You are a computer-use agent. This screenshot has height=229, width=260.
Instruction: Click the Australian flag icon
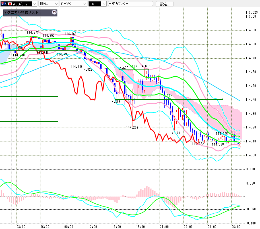pyautogui.click(x=4, y=4)
